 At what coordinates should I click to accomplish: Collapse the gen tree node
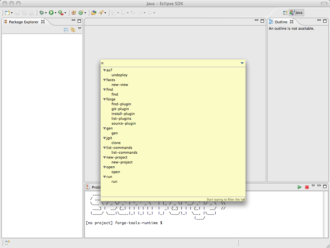click(x=104, y=129)
